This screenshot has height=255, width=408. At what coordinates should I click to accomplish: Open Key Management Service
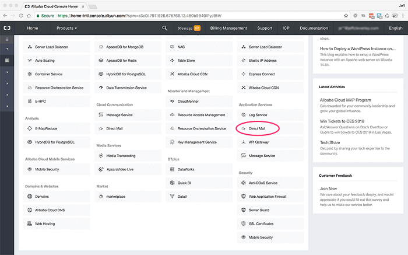pos(199,142)
